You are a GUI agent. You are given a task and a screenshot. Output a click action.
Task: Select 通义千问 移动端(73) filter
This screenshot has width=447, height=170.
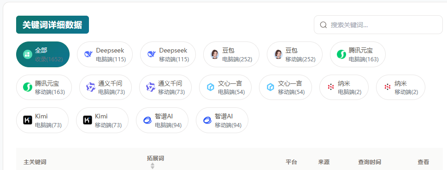pyautogui.click(x=165, y=87)
